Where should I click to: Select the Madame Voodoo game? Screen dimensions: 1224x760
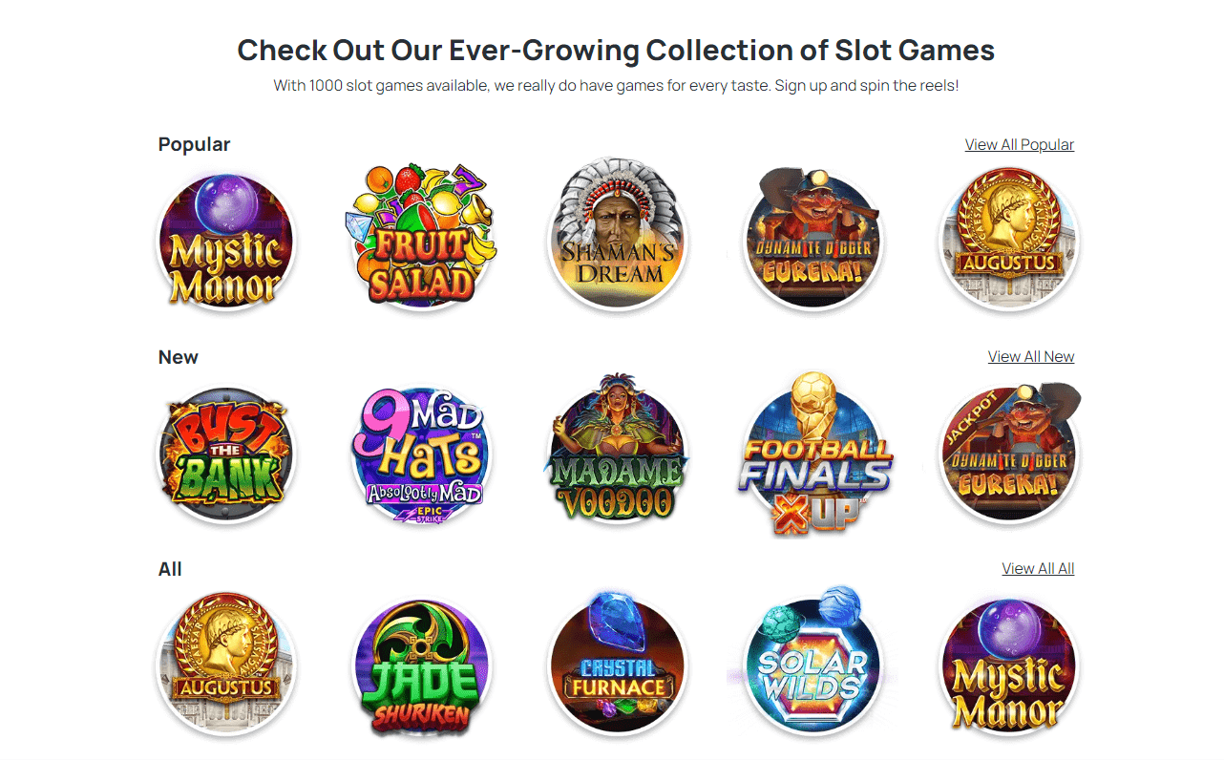tap(618, 448)
